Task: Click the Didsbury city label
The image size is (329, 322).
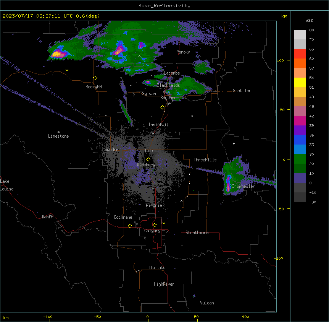Action: 146,165
